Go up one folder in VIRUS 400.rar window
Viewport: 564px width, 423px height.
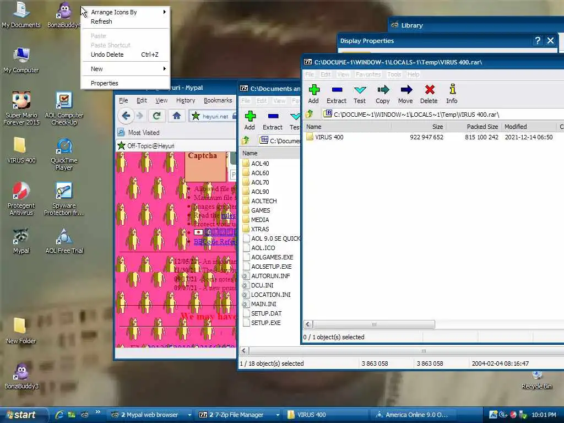310,115
